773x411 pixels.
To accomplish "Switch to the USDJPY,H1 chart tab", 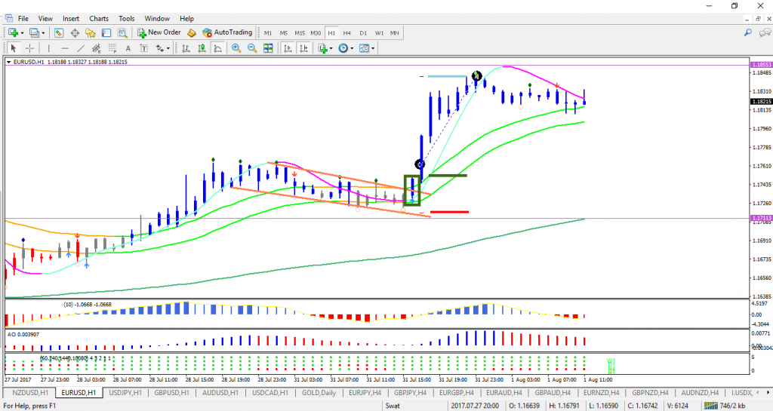I will pyautogui.click(x=125, y=392).
